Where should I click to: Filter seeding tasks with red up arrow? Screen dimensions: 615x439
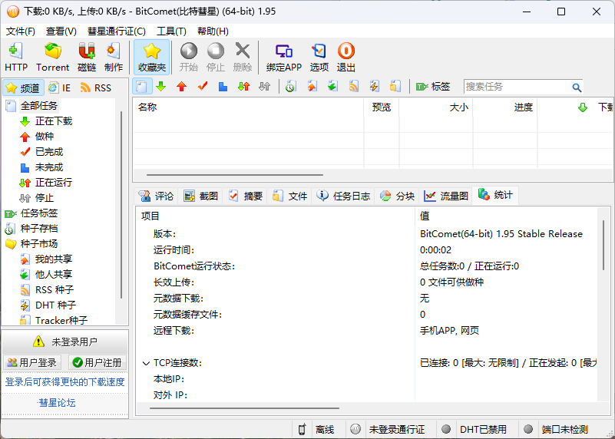click(x=182, y=86)
